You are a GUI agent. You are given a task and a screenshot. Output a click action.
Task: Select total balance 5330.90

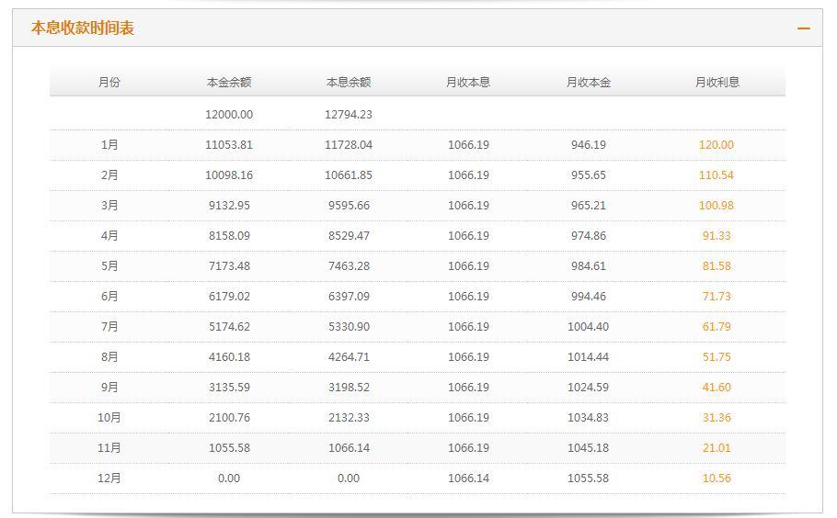point(349,327)
